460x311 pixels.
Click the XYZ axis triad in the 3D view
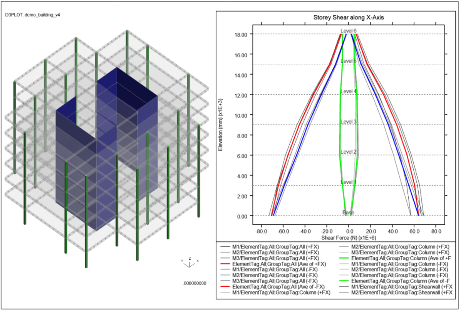pyautogui.click(x=189, y=262)
